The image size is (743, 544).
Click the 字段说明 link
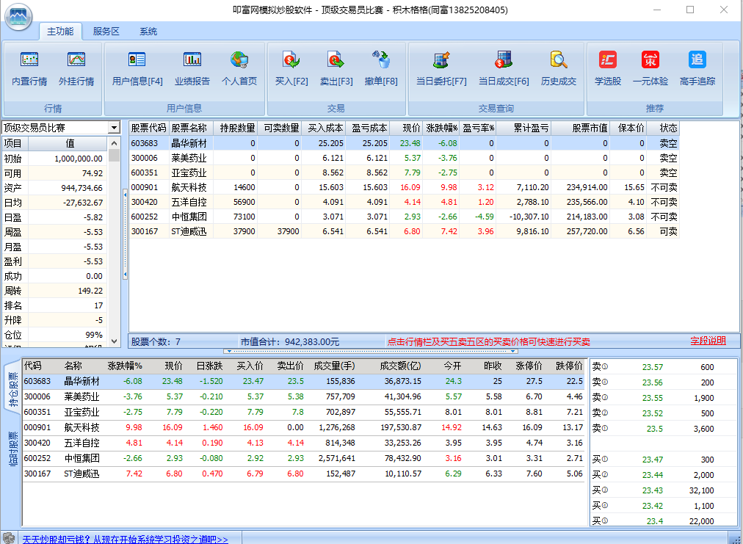(x=708, y=341)
